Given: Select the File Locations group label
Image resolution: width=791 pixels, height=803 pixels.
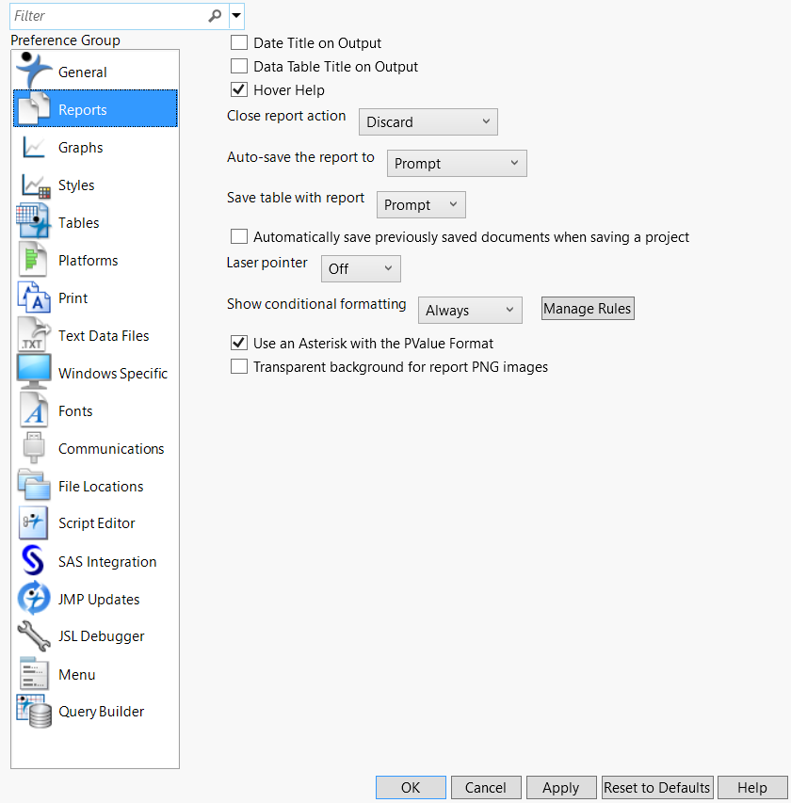Looking at the screenshot, I should (x=101, y=487).
